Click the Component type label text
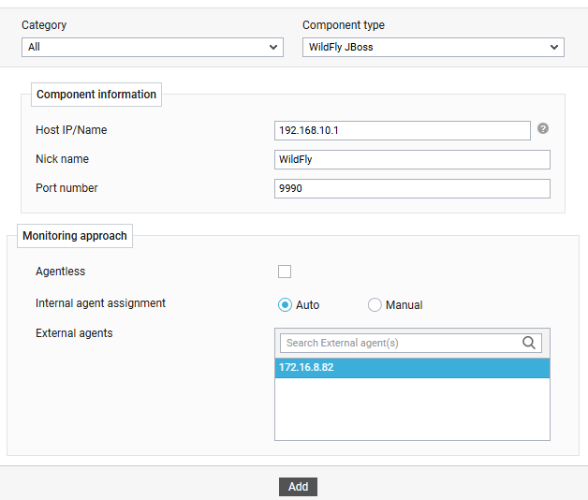Screen dimensions: 588x500 point(343,25)
